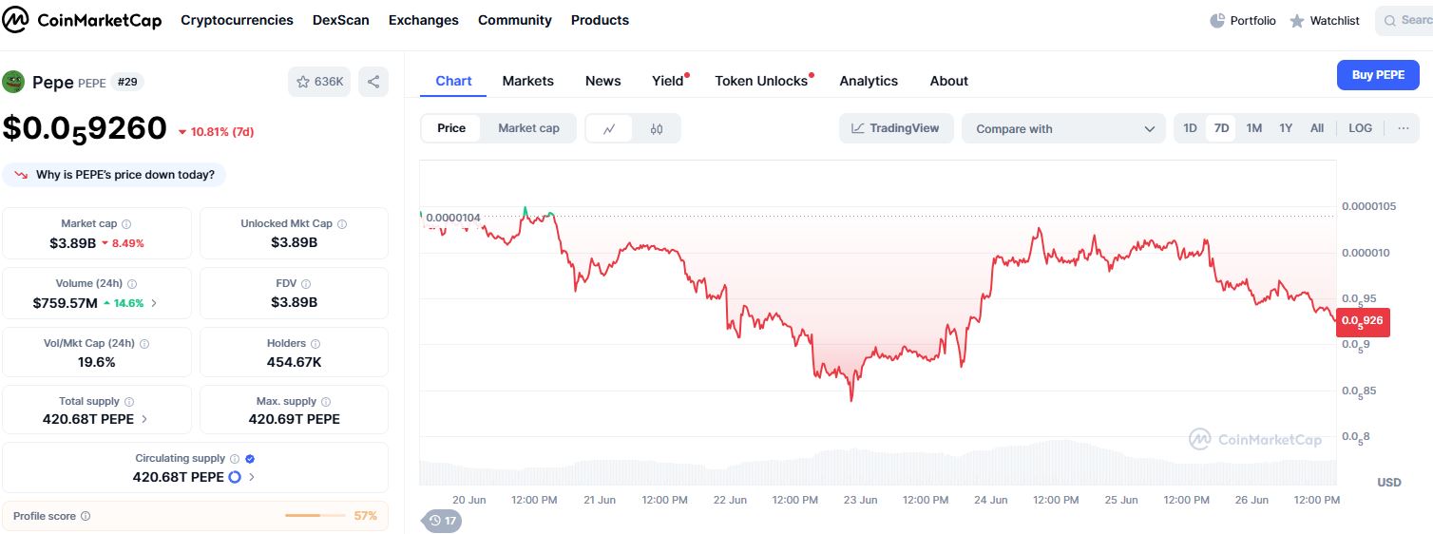The height and width of the screenshot is (534, 1433).
Task: Switch to the Analytics tab
Action: coord(869,81)
